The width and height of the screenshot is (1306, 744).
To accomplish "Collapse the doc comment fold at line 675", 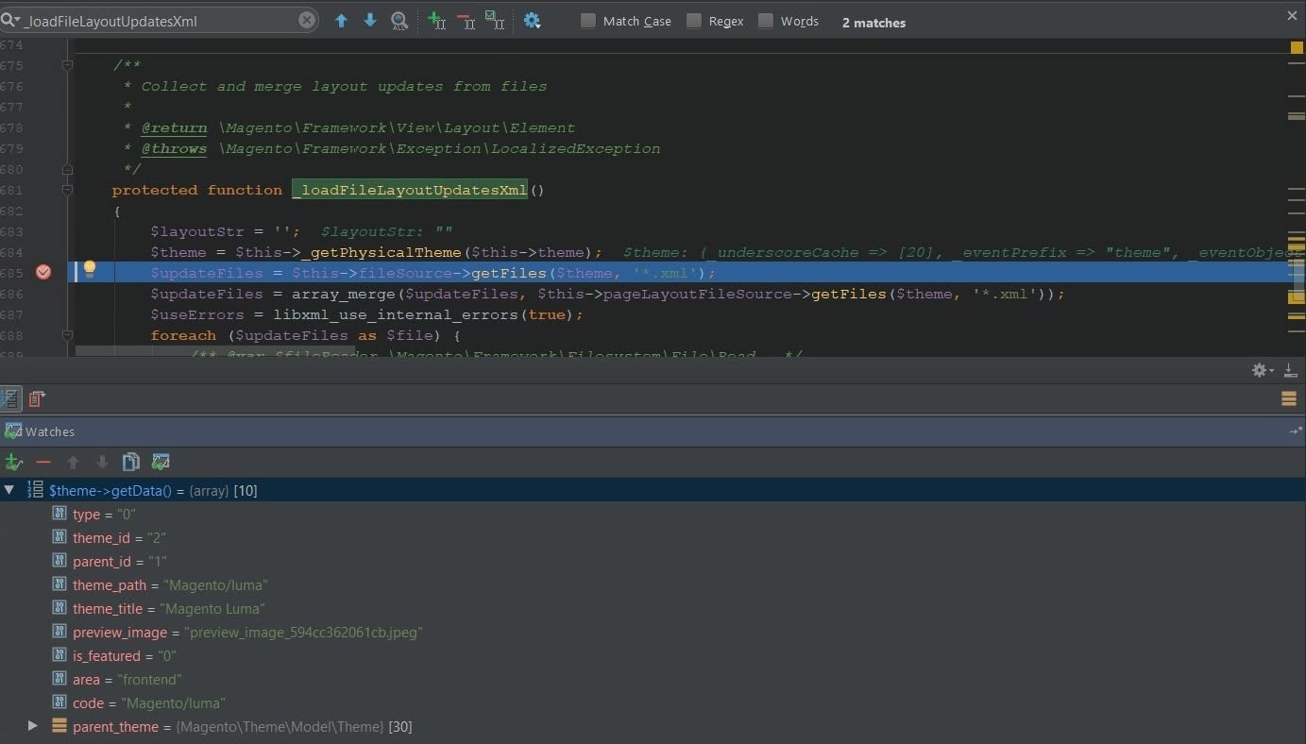I will (x=67, y=65).
